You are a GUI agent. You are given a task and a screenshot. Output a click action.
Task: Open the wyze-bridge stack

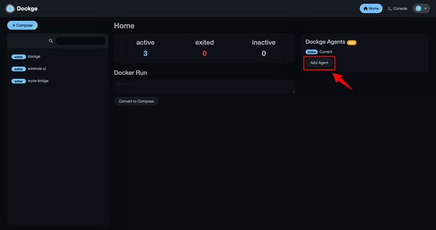pos(38,81)
